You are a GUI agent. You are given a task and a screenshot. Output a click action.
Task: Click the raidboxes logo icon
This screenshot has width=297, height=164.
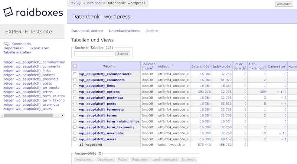[8, 12]
